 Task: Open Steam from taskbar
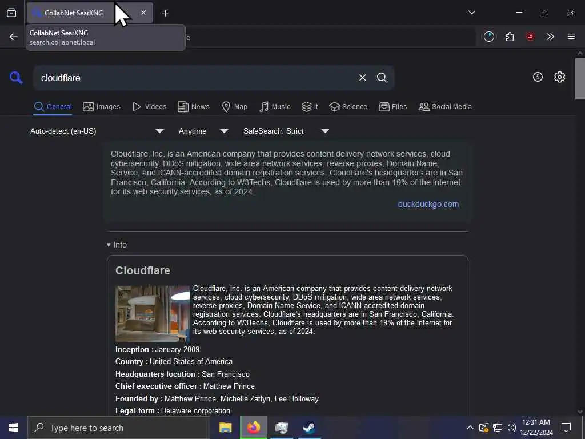309,428
